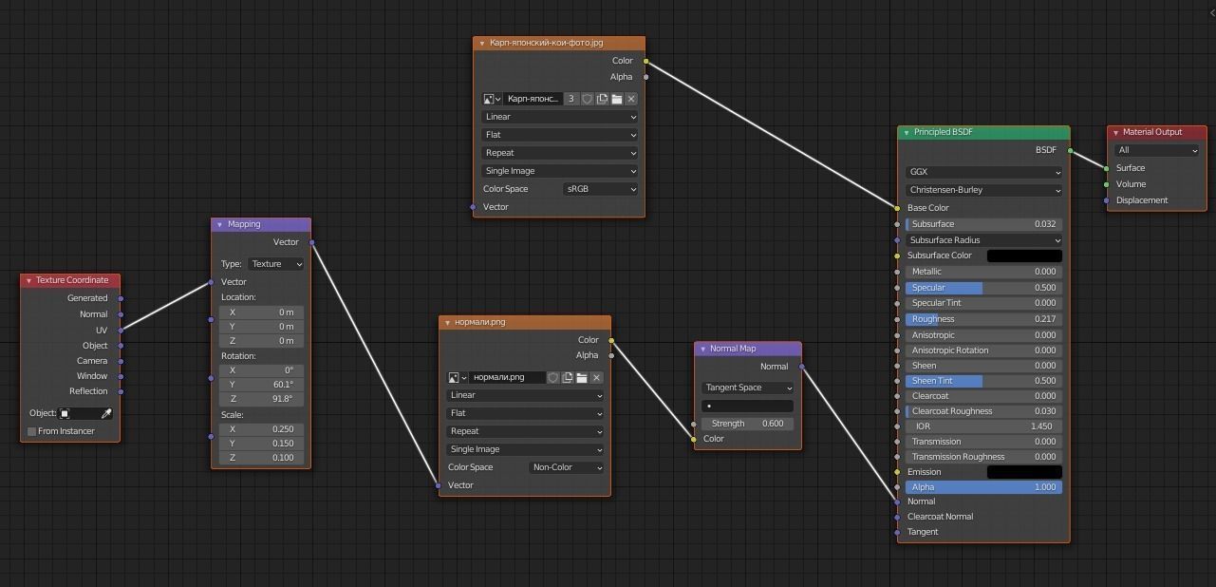
Task: Open Tangent Space dropdown in Normal Map
Action: pyautogui.click(x=748, y=388)
